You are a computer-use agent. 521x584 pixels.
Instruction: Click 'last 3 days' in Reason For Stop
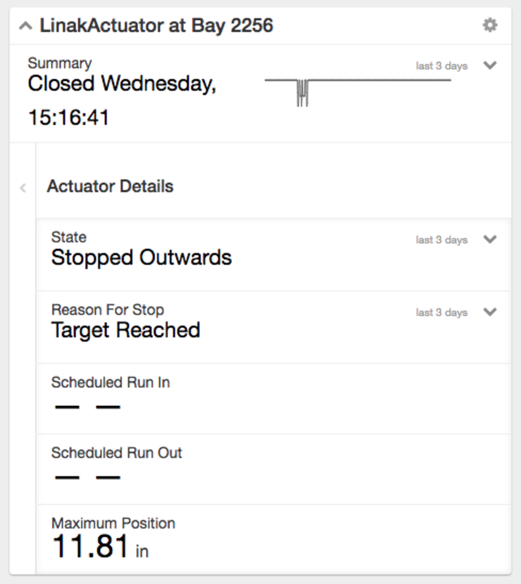coord(441,313)
